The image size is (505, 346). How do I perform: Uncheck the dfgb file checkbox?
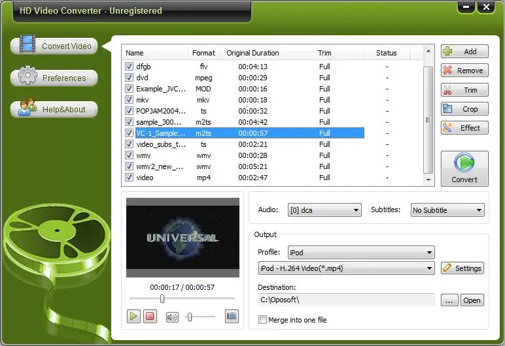click(x=129, y=66)
